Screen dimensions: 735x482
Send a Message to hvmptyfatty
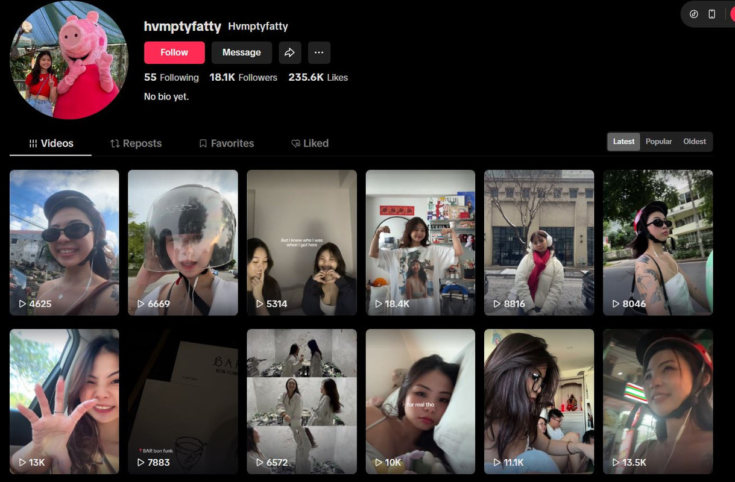coord(241,52)
